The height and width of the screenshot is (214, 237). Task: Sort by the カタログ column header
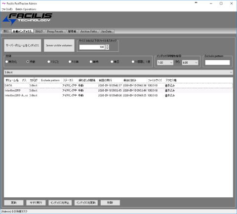tap(34, 80)
